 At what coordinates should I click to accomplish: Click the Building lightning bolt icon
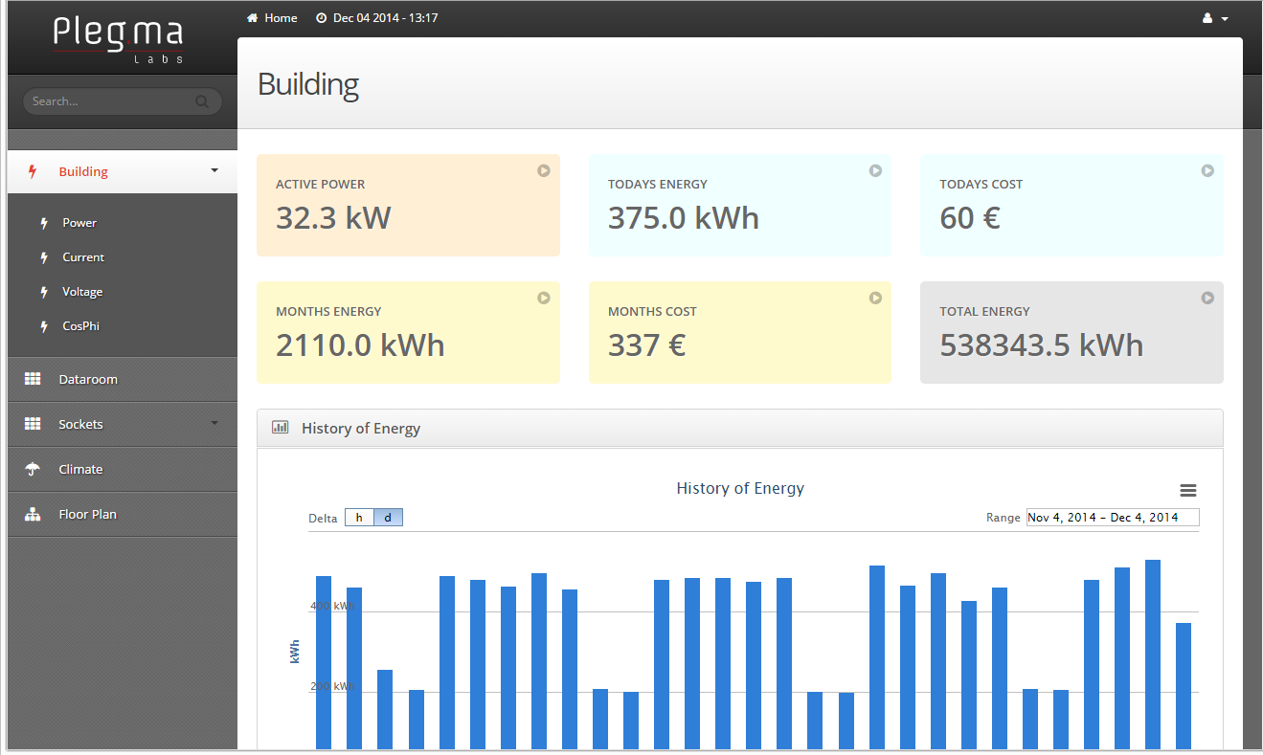coord(33,171)
